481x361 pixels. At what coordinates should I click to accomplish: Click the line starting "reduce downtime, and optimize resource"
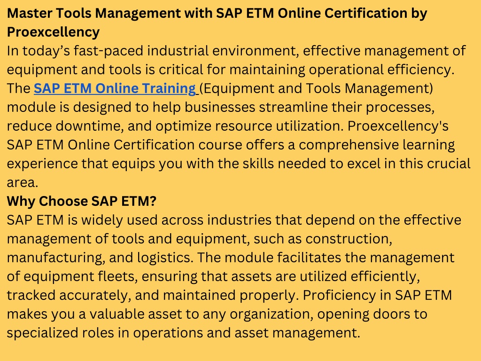pos(228,126)
